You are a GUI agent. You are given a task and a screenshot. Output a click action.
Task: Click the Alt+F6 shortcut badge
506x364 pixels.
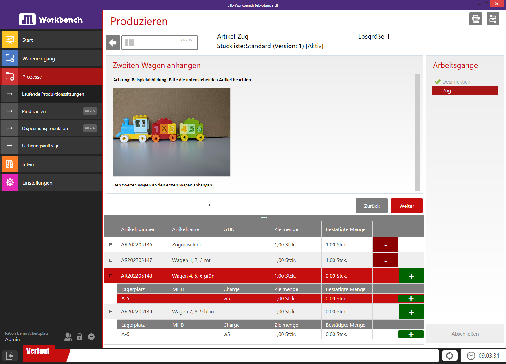point(90,128)
